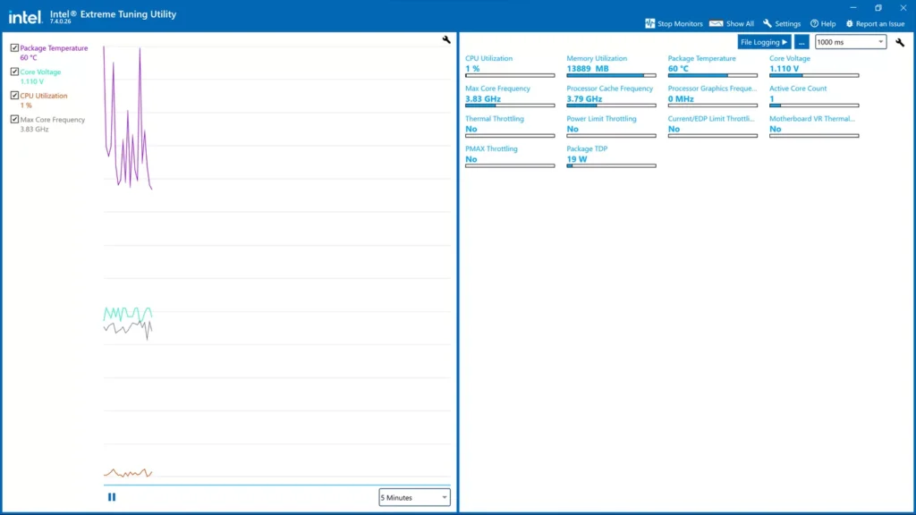Screen dimensions: 916x515
Task: Click the Max Core Frequency legend label
Action: pyautogui.click(x=53, y=120)
